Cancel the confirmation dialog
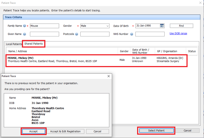Viewport: 204px width, 138px height. (x=97, y=131)
